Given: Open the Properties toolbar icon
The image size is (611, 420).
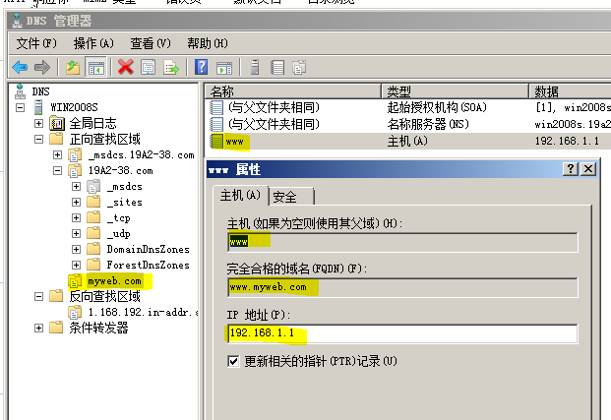Looking at the screenshot, I should (148, 67).
